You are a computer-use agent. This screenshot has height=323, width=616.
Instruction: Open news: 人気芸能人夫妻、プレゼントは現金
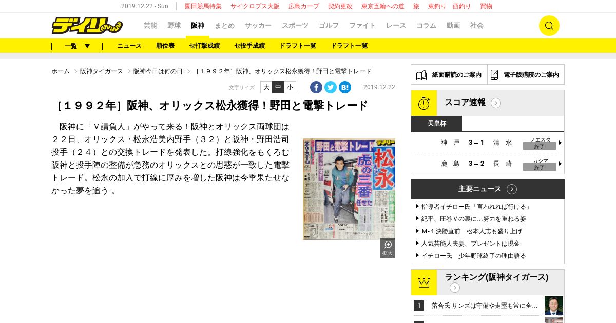click(470, 244)
